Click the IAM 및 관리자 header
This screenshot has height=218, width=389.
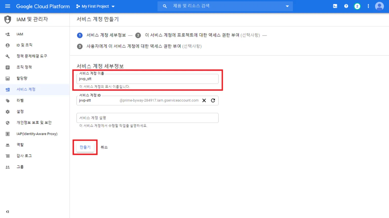pyautogui.click(x=32, y=19)
